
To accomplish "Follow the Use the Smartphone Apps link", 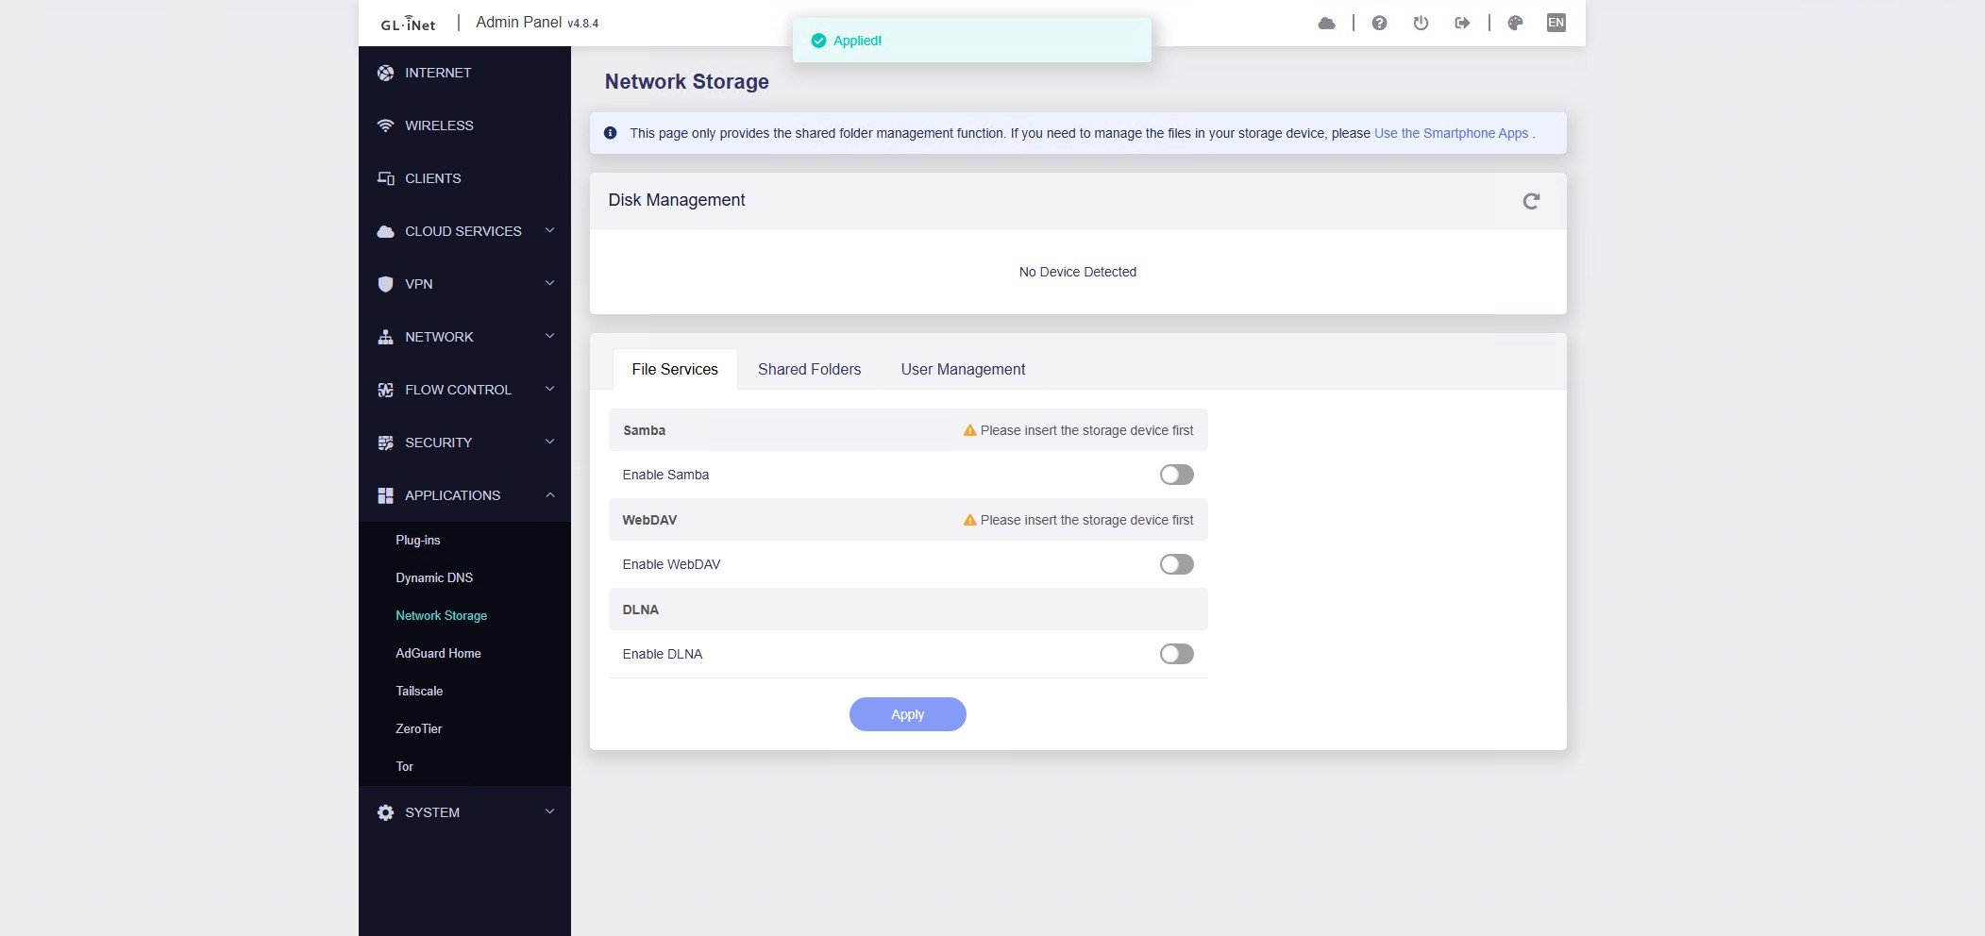I will tap(1451, 133).
